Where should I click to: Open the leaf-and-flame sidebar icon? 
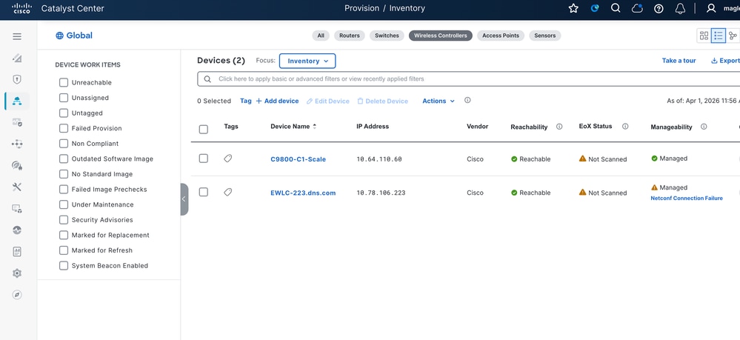pos(17,165)
